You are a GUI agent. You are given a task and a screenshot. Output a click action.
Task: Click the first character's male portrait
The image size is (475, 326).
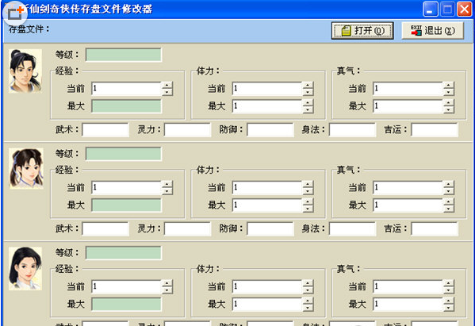click(x=25, y=71)
